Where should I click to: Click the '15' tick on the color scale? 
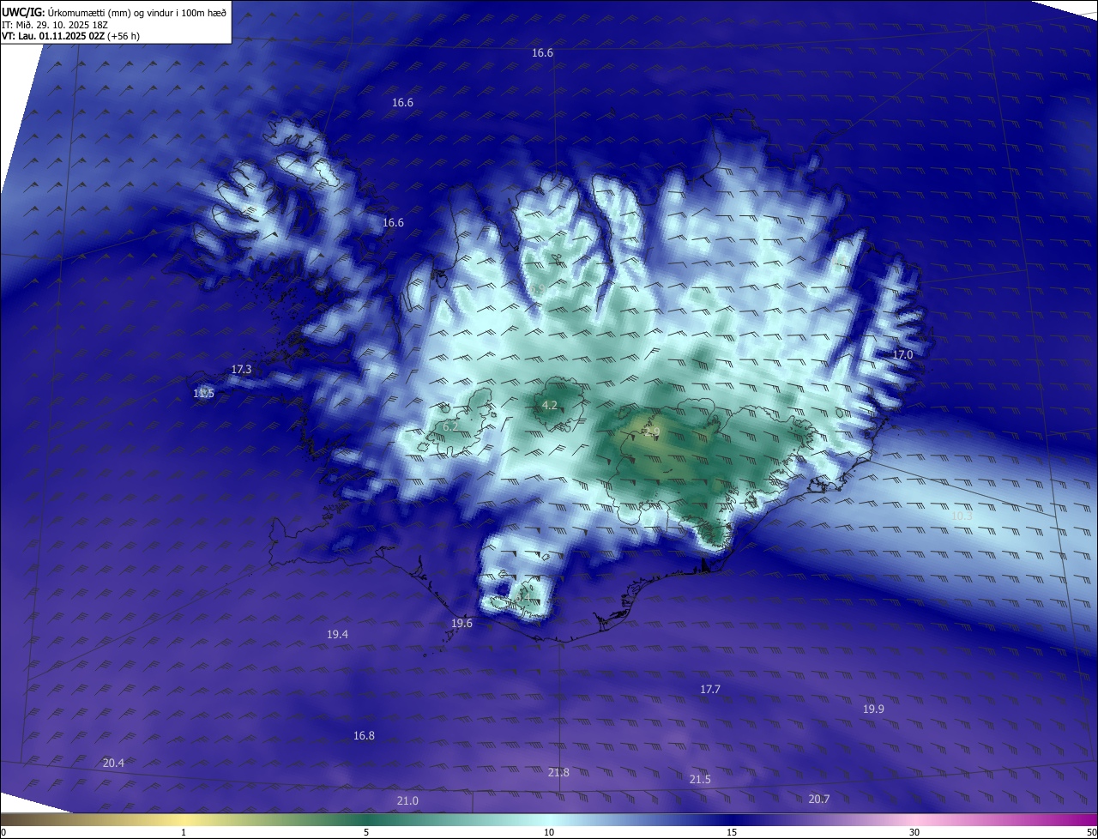coord(732,832)
